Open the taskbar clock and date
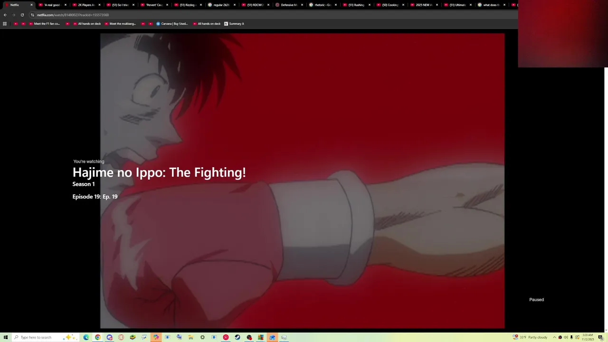Viewport: 608px width, 342px height. coord(588,337)
